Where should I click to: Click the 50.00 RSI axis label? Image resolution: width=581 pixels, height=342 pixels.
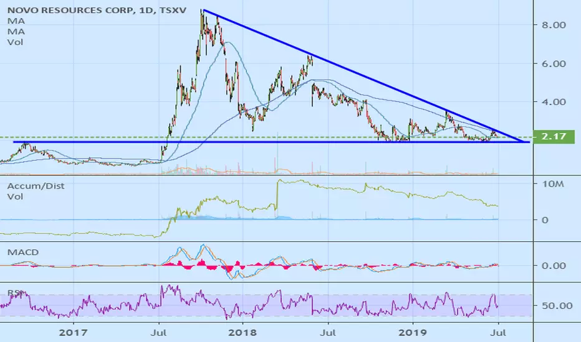[x=557, y=306]
